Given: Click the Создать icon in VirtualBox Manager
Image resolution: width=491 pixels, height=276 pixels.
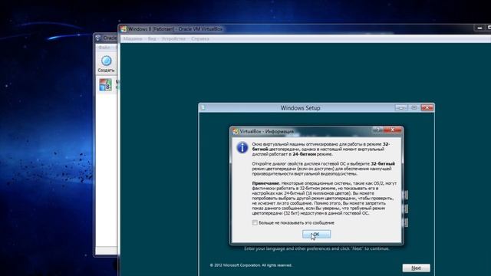Looking at the screenshot, I should point(106,64).
